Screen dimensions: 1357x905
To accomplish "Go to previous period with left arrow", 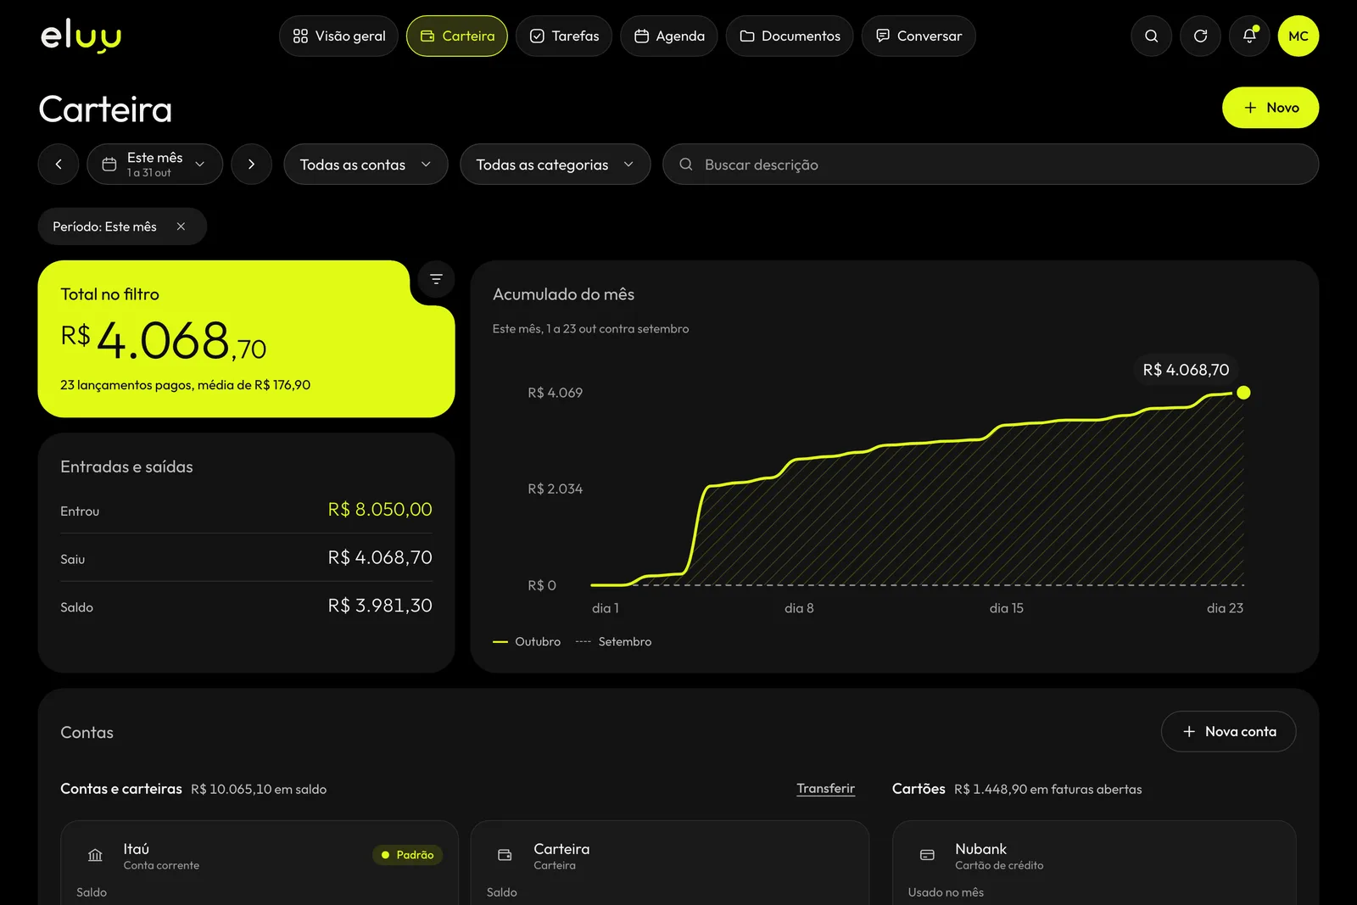I will (x=59, y=165).
